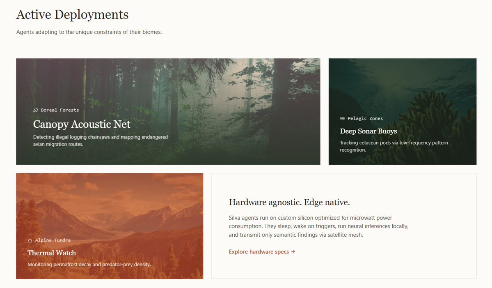This screenshot has width=492, height=288.
Task: Click the 'Agents adapting to the unique constraints' subtitle
Action: coord(89,32)
